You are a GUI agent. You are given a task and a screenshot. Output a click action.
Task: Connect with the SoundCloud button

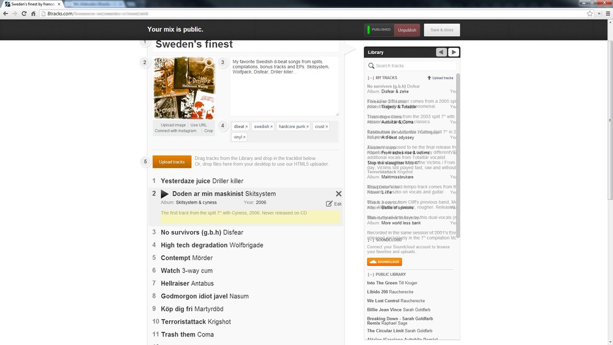[384, 262]
